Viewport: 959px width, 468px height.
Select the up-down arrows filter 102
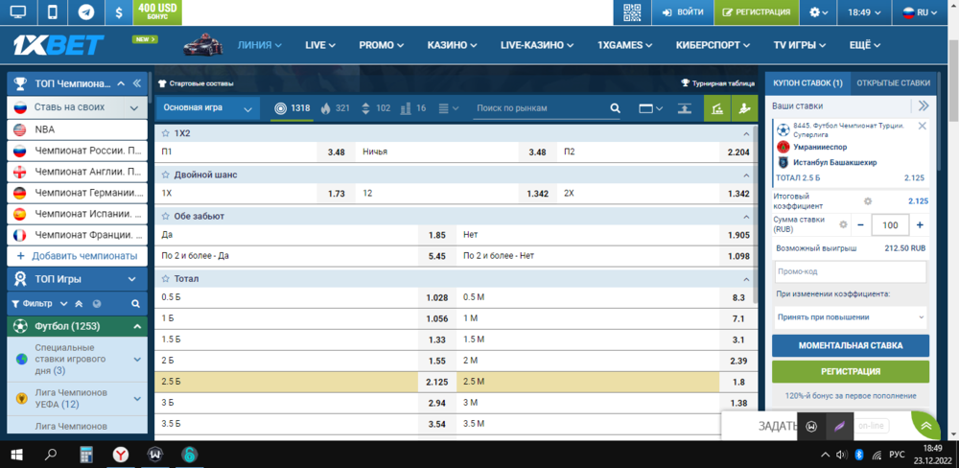coord(376,108)
